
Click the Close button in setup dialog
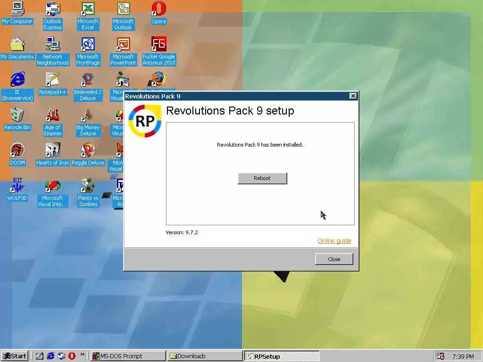pos(334,259)
